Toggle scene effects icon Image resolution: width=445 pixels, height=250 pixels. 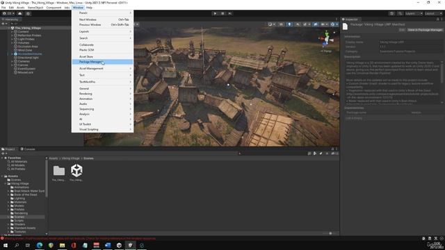(x=306, y=24)
